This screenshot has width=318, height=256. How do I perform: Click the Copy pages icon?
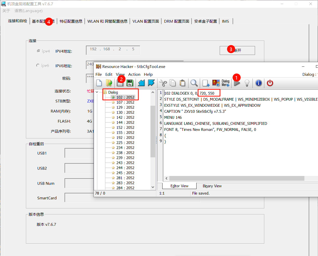[173, 83]
